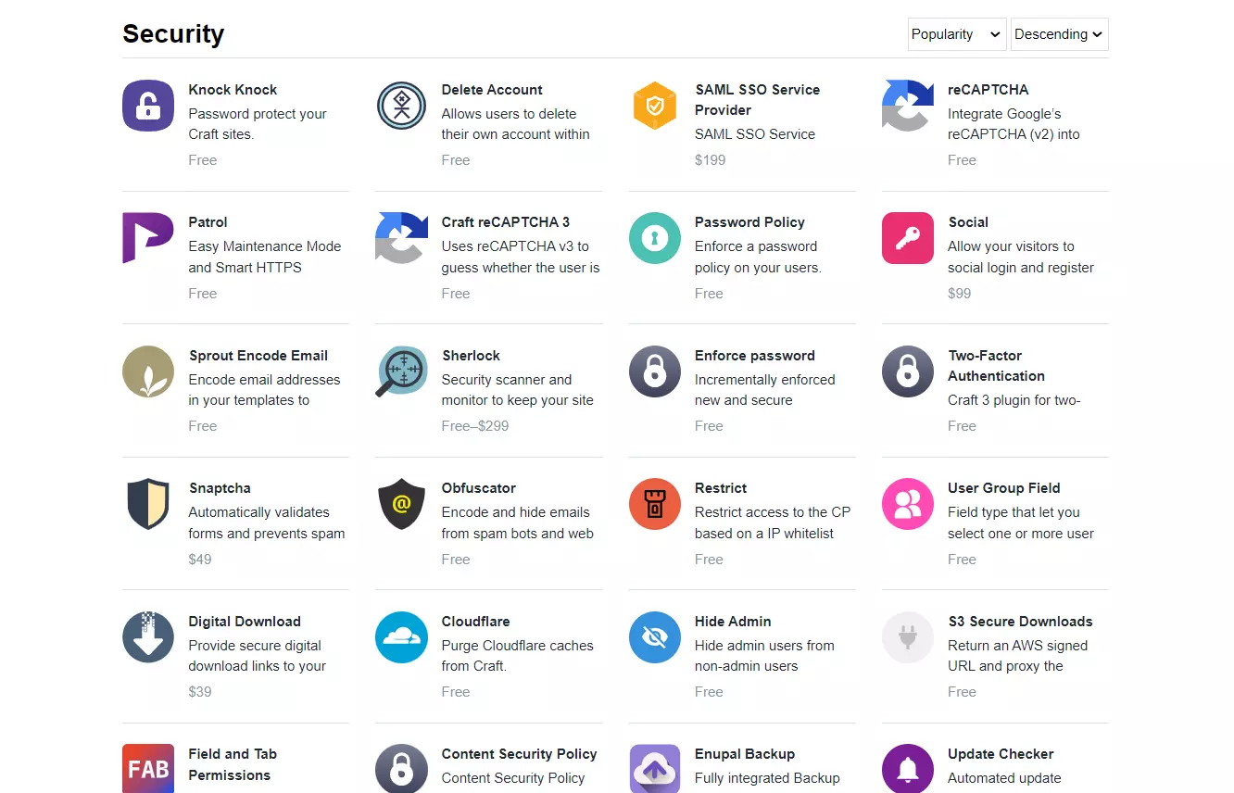Open the Delete Account plugin link
This screenshot has height=793, width=1234.
click(x=492, y=90)
